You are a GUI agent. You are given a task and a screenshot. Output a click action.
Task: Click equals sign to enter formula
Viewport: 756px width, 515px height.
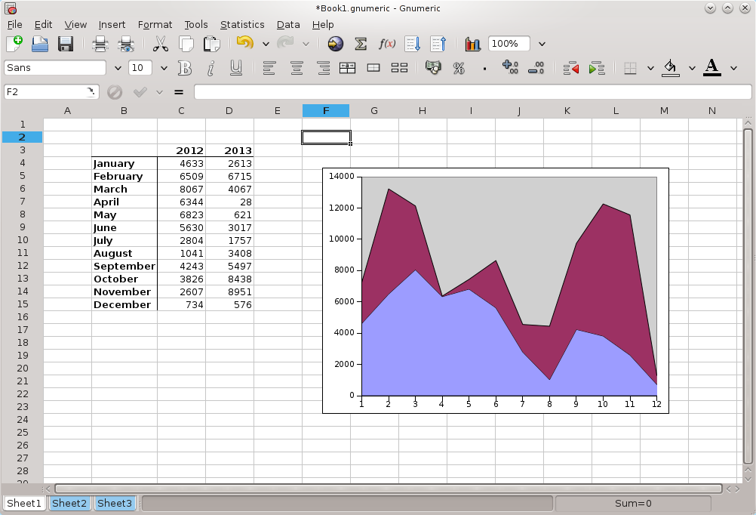point(179,92)
